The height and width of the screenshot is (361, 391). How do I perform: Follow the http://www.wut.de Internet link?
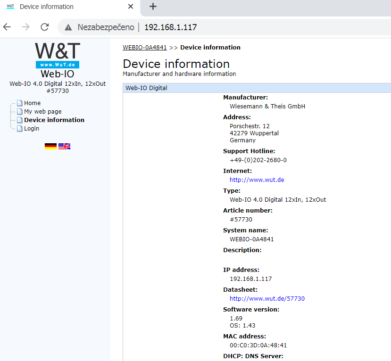257,180
